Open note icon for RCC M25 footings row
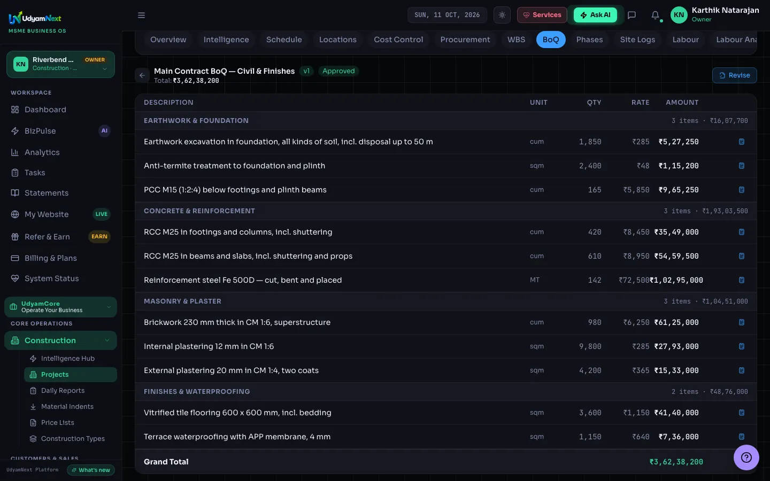 pyautogui.click(x=742, y=232)
